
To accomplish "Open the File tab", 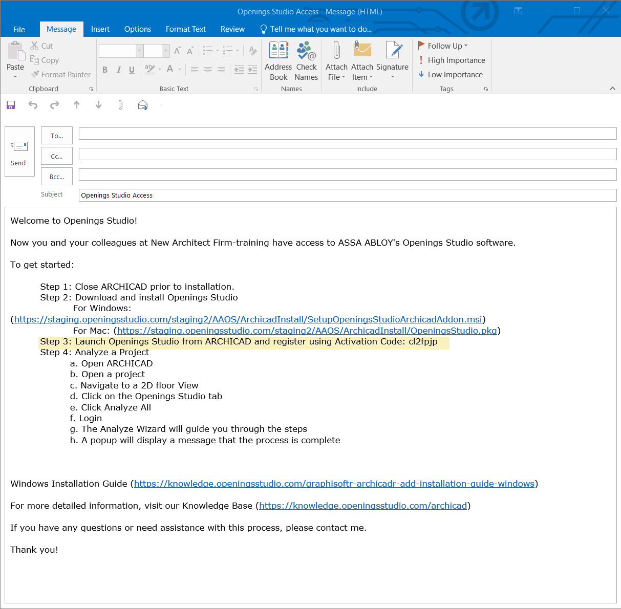I will tap(19, 29).
